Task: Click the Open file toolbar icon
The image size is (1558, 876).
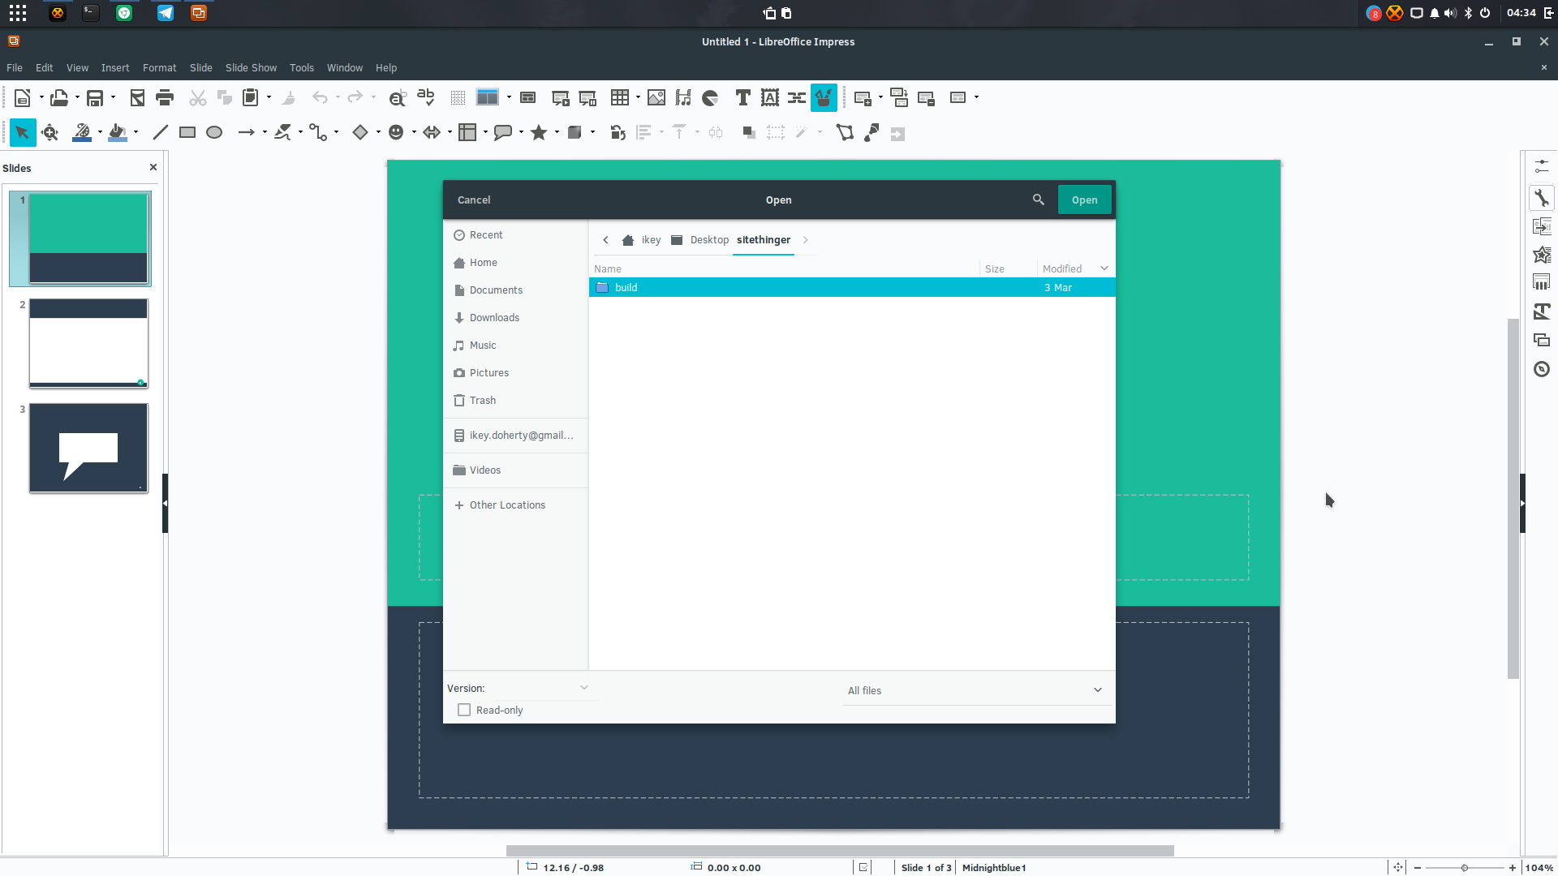Action: 58,98
